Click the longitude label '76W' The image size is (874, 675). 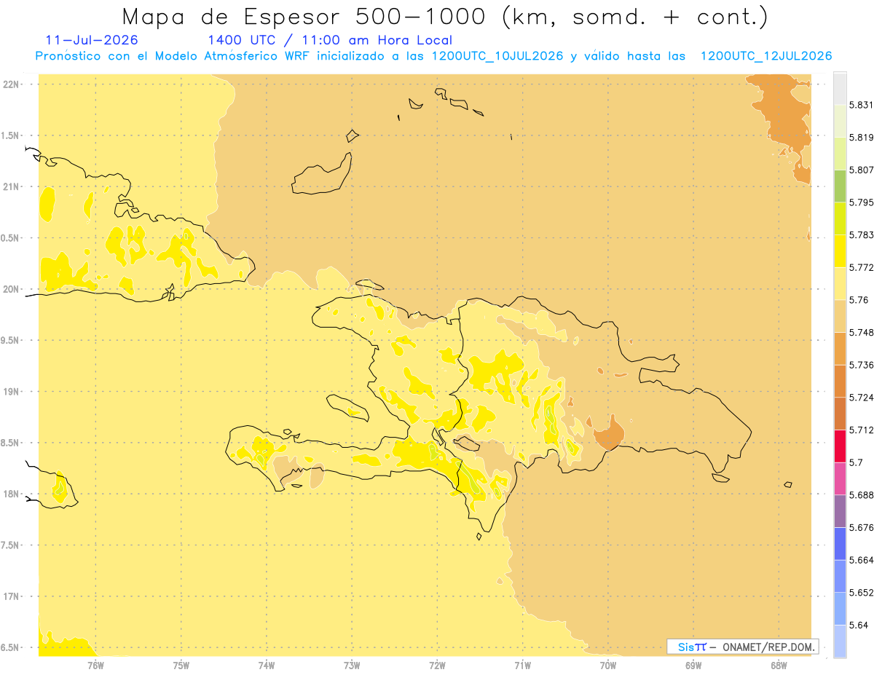coord(95,665)
